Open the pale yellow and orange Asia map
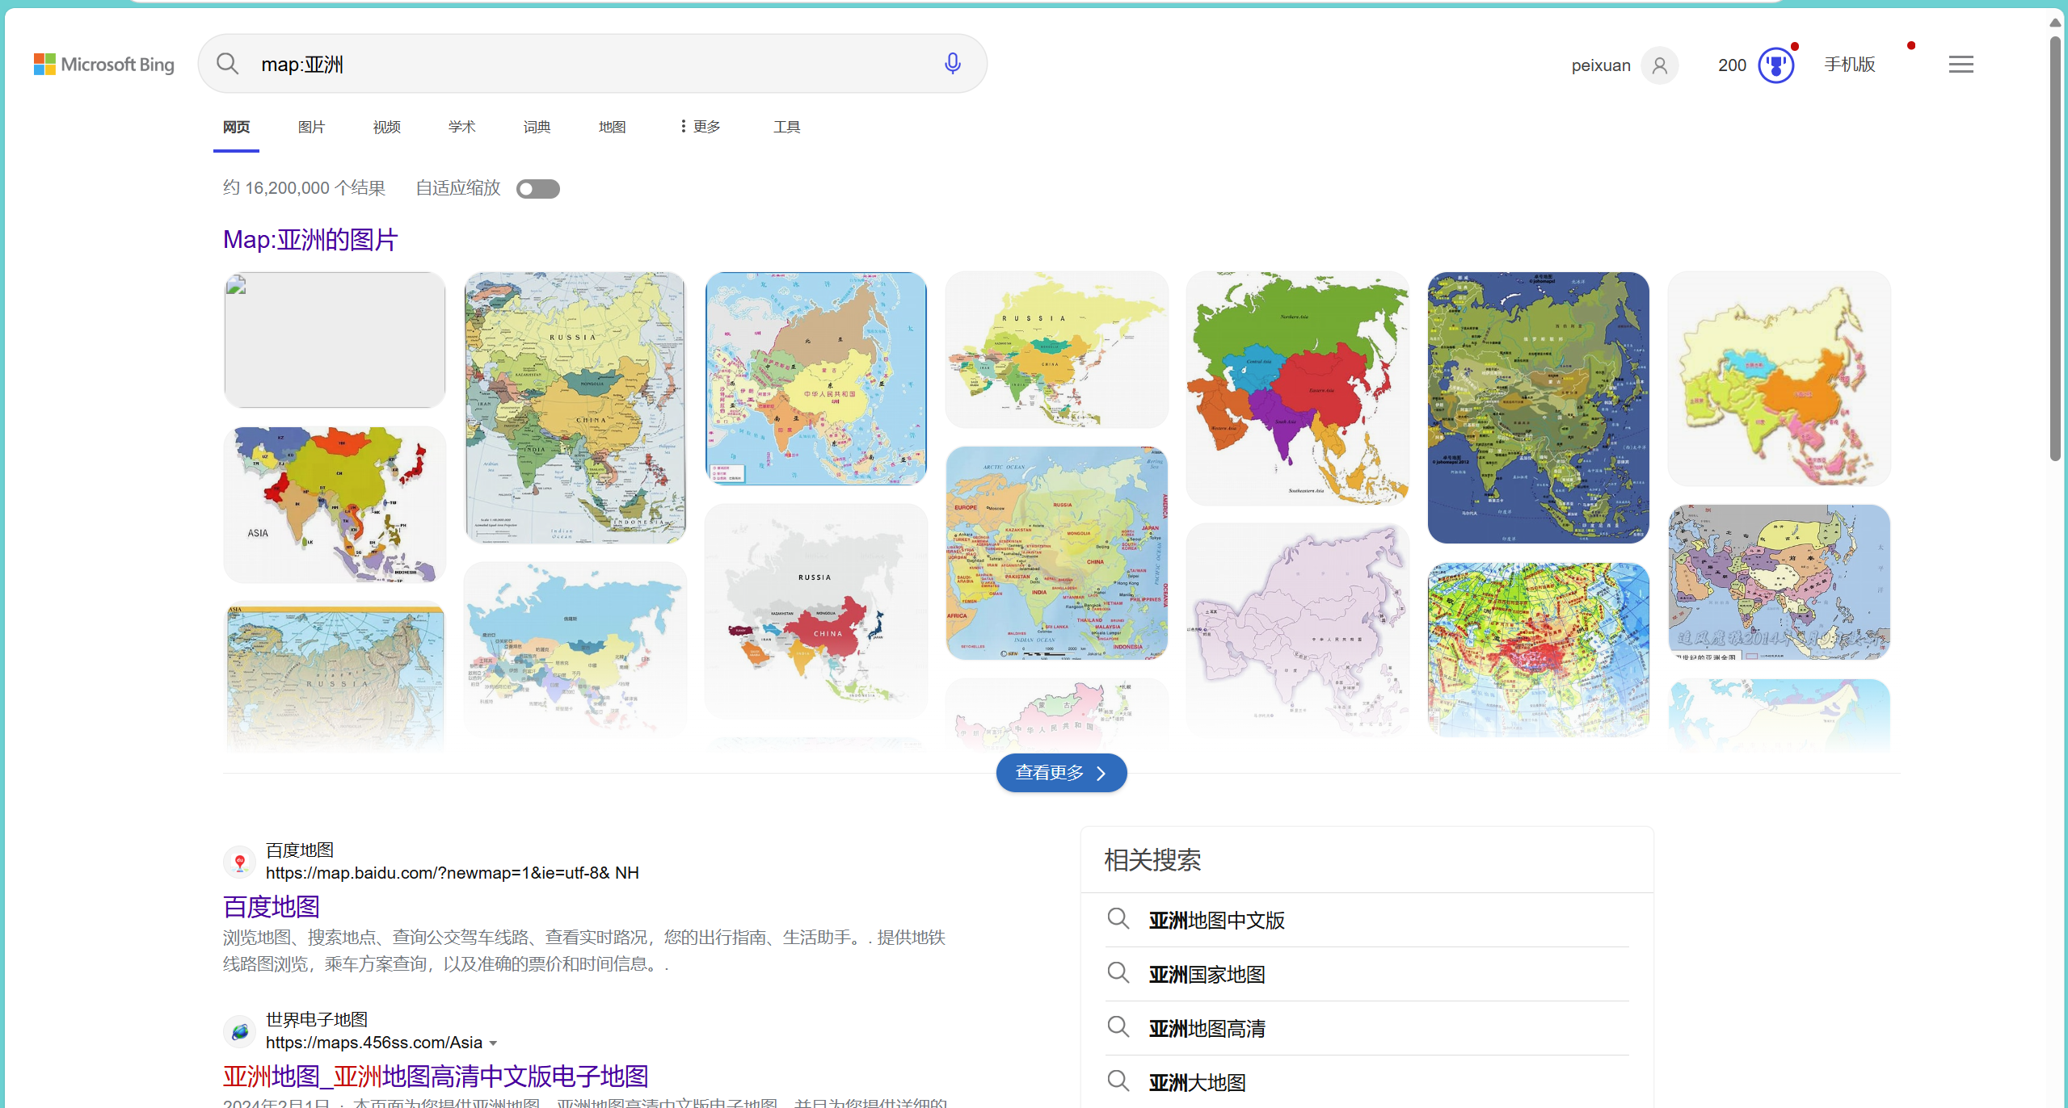The height and width of the screenshot is (1108, 2068). [x=1779, y=379]
